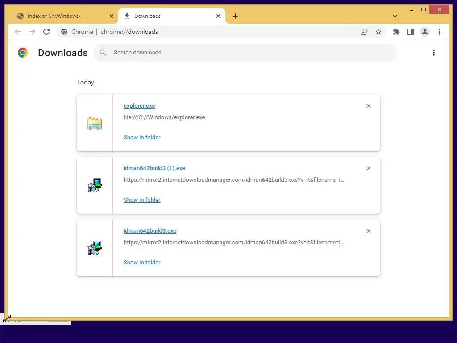Close the Index of C:\Windows\ tab
The height and width of the screenshot is (343, 457).
pyautogui.click(x=111, y=16)
